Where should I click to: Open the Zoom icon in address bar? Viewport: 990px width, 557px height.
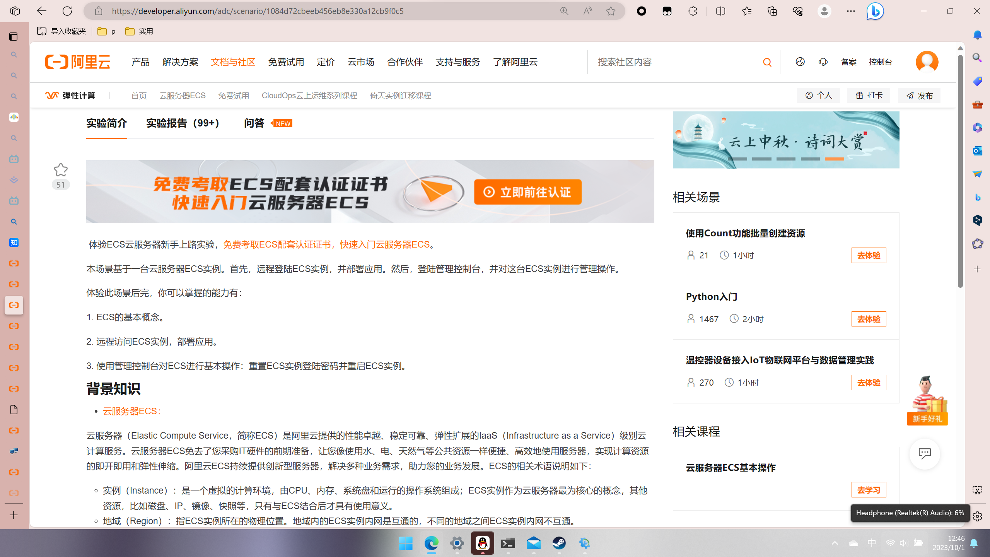click(564, 11)
